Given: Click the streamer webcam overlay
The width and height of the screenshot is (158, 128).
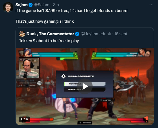Looking at the screenshot, I should [x=29, y=68].
